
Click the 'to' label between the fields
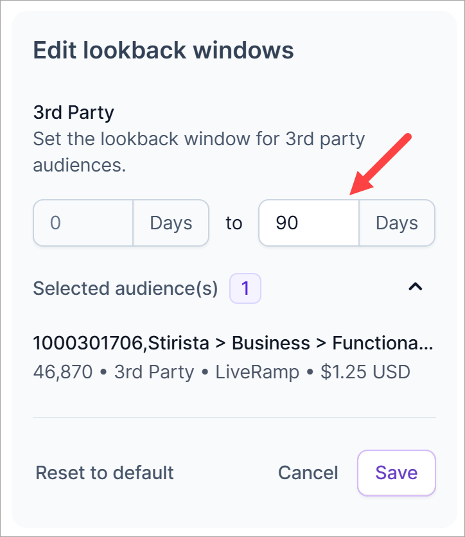pyautogui.click(x=234, y=224)
